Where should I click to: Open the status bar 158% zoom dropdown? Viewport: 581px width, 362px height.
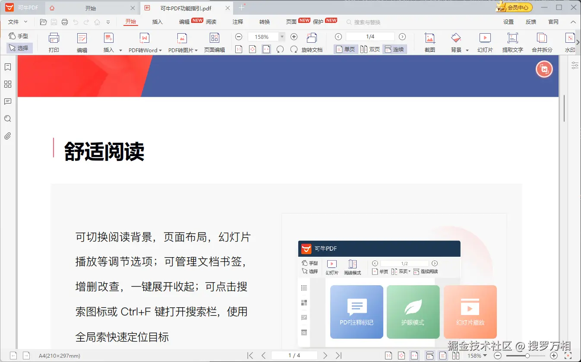pyautogui.click(x=477, y=356)
